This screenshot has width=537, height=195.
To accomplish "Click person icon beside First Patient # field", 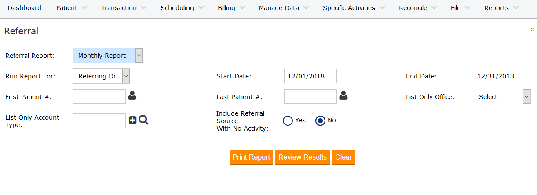I will coord(132,96).
